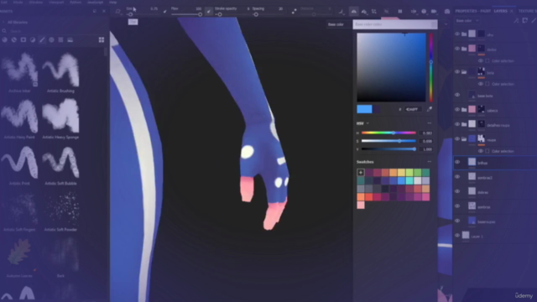The height and width of the screenshot is (302, 537).
Task: Open the Viewport menu
Action: point(56,3)
